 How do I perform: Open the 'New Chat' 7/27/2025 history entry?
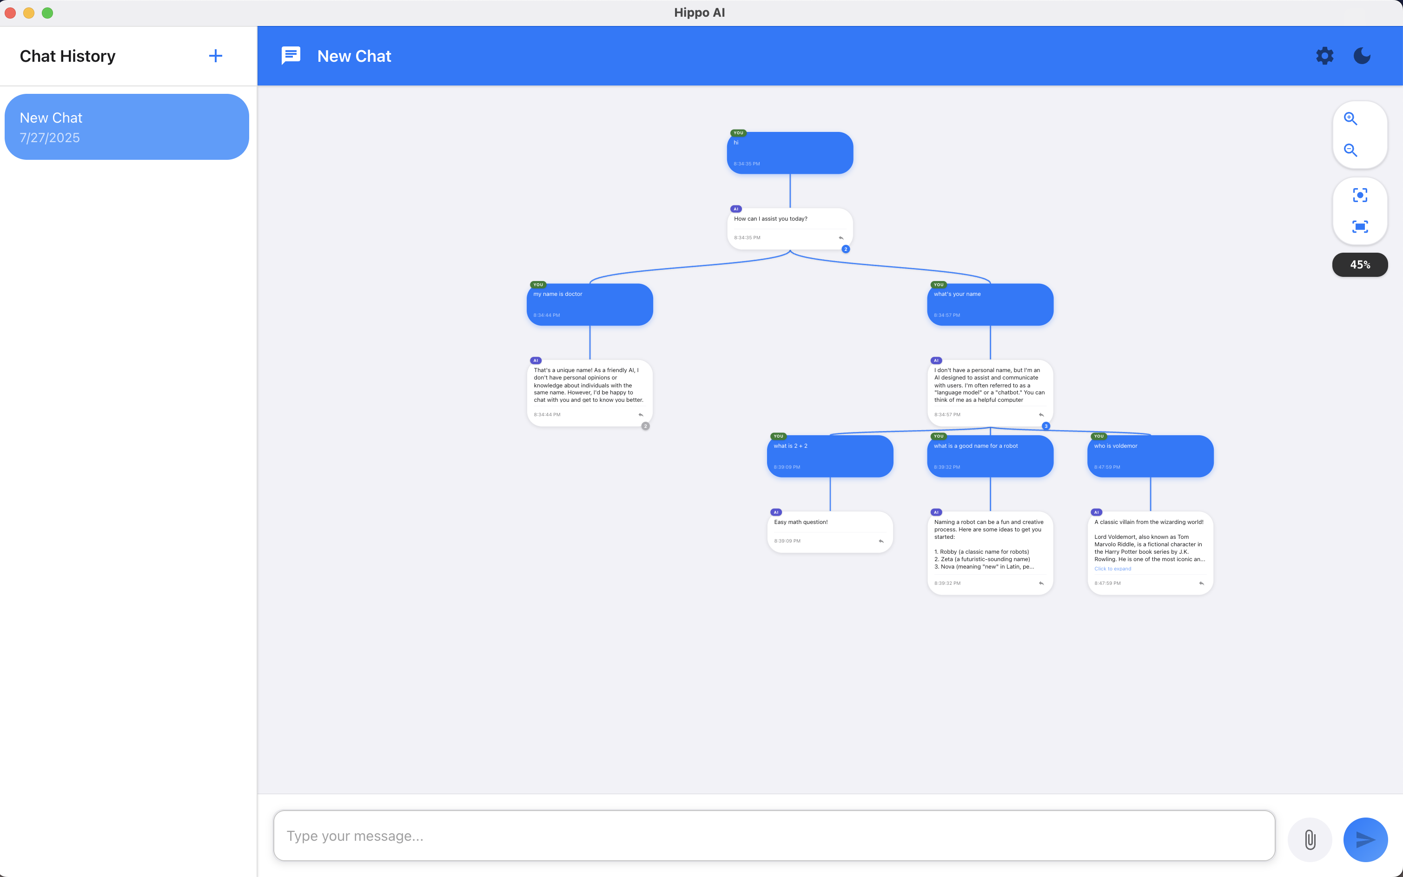[x=126, y=127]
